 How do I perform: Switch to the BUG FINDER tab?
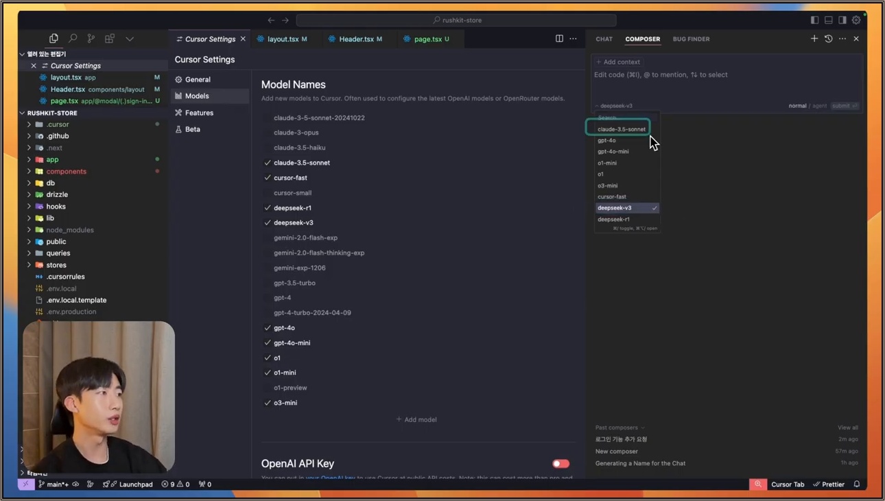pyautogui.click(x=691, y=39)
